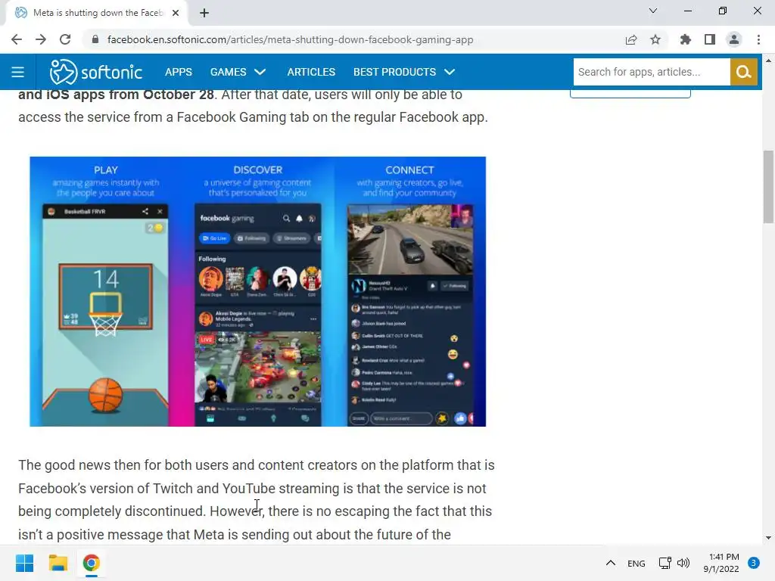This screenshot has width=775, height=581.
Task: Click the "and iOS apps from October 28" text
Action: point(116,95)
